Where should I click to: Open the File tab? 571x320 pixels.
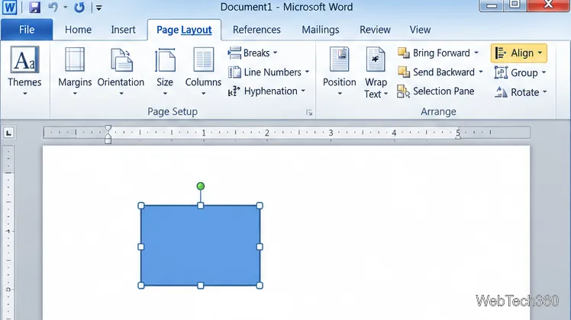tap(27, 30)
